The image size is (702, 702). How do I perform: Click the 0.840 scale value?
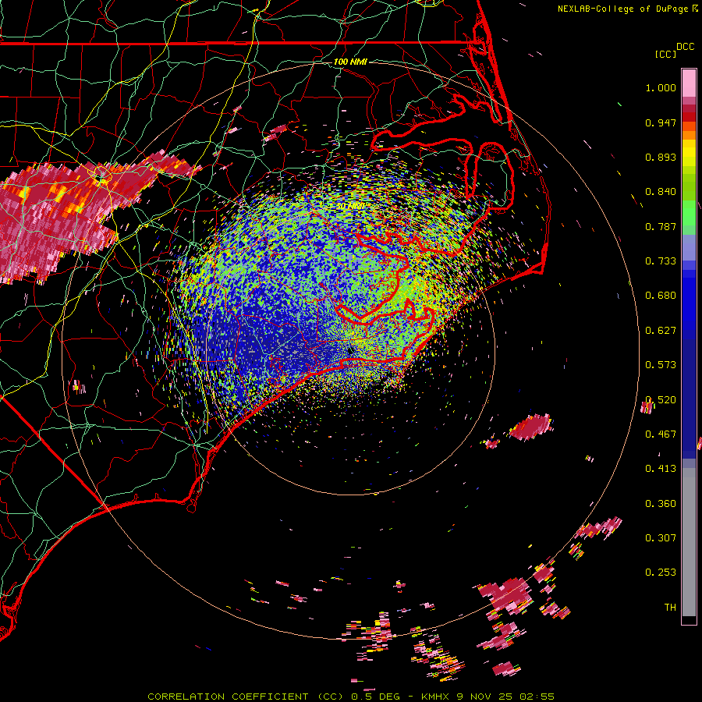pyautogui.click(x=661, y=192)
